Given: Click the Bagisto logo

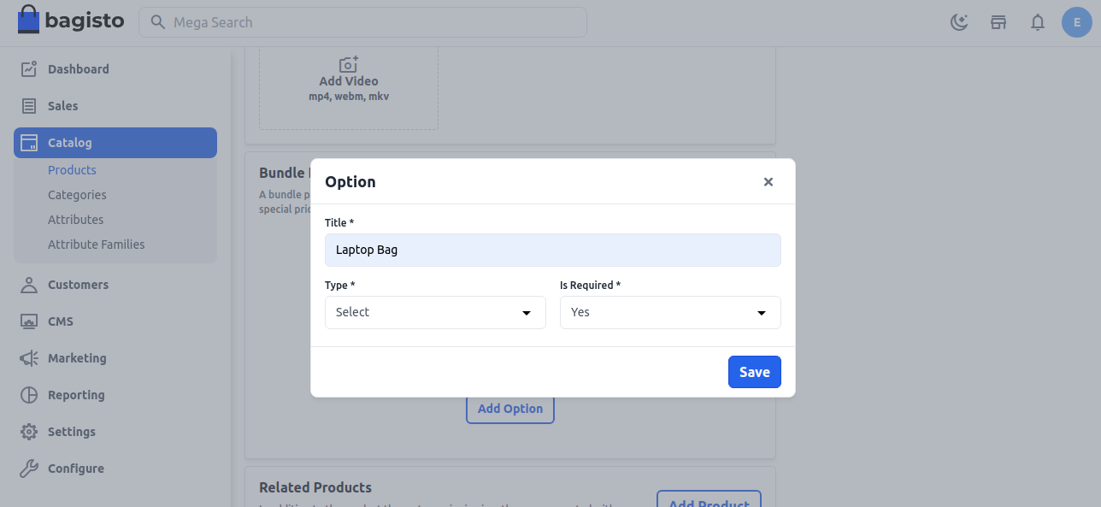Looking at the screenshot, I should [x=71, y=21].
